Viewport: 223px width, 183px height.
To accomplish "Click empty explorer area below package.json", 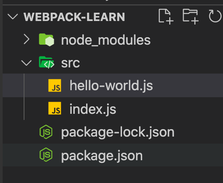I will [113, 175].
